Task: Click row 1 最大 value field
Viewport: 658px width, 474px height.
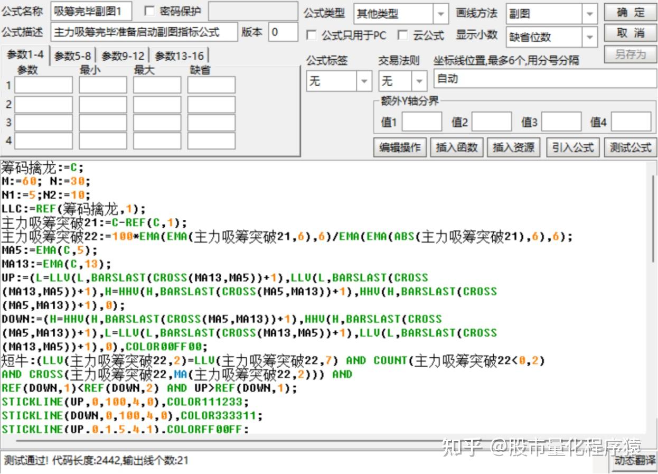Action: (x=157, y=85)
